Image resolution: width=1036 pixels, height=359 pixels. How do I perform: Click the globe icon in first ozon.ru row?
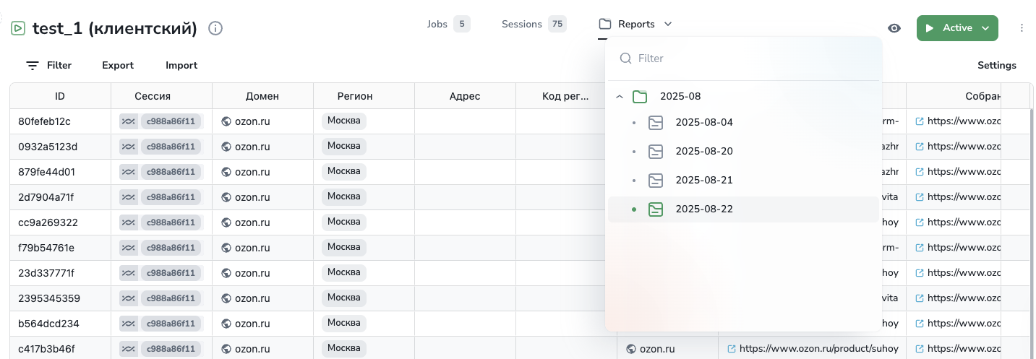[226, 122]
